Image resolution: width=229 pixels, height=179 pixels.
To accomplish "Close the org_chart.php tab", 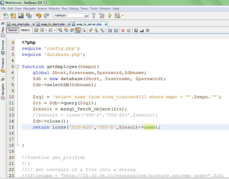I will [x=33, y=24].
